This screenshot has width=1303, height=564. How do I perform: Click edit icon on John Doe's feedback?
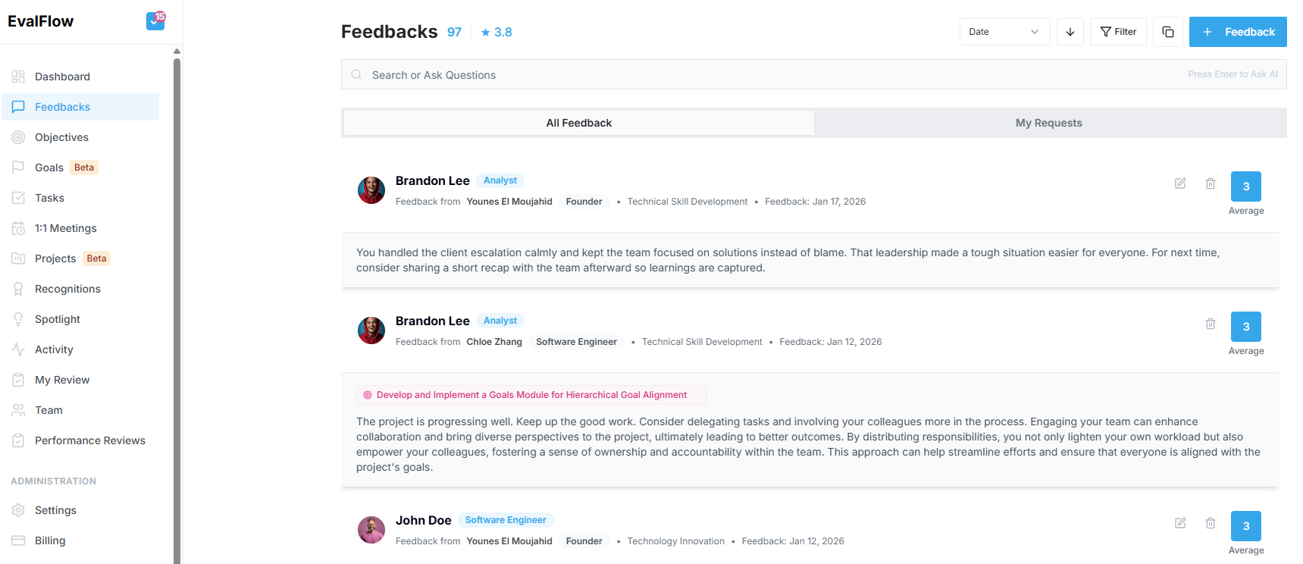[1180, 523]
